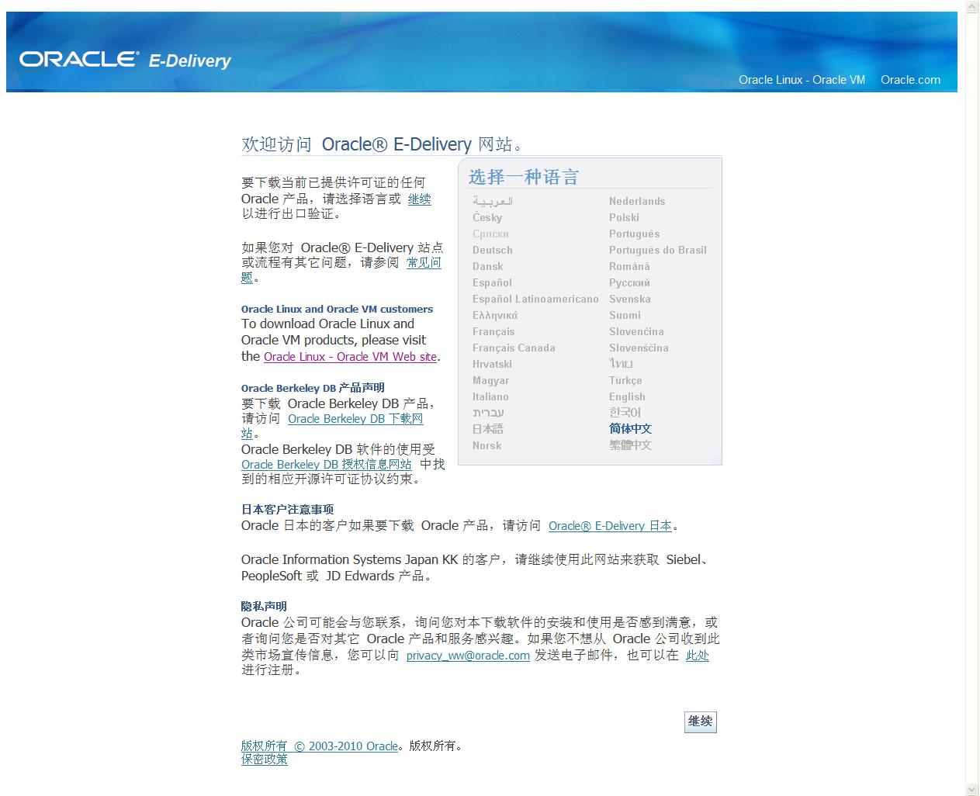Click the scrollbar down arrow
Screen dimensions: 980x796
click(x=972, y=789)
